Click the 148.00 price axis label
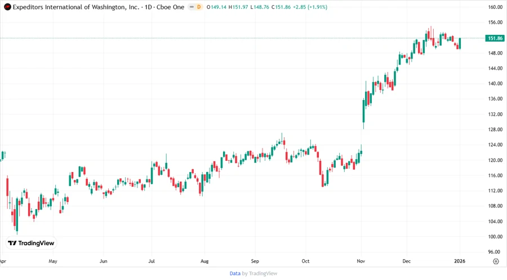This screenshot has width=507, height=280. 495,53
